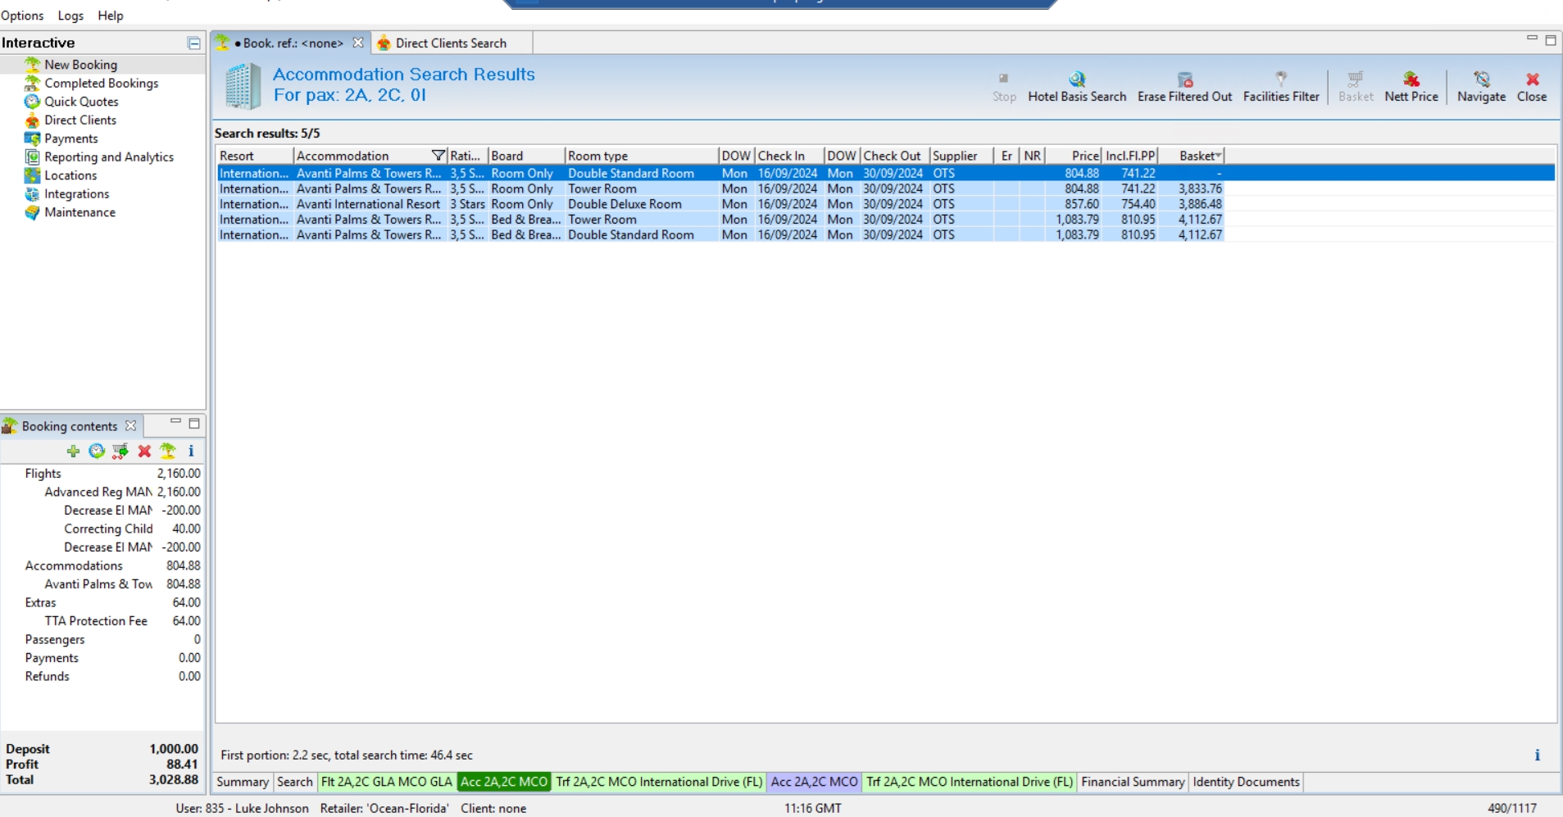Click Erase Filtered Out
Viewport: 1563px width, 817px height.
(1184, 86)
